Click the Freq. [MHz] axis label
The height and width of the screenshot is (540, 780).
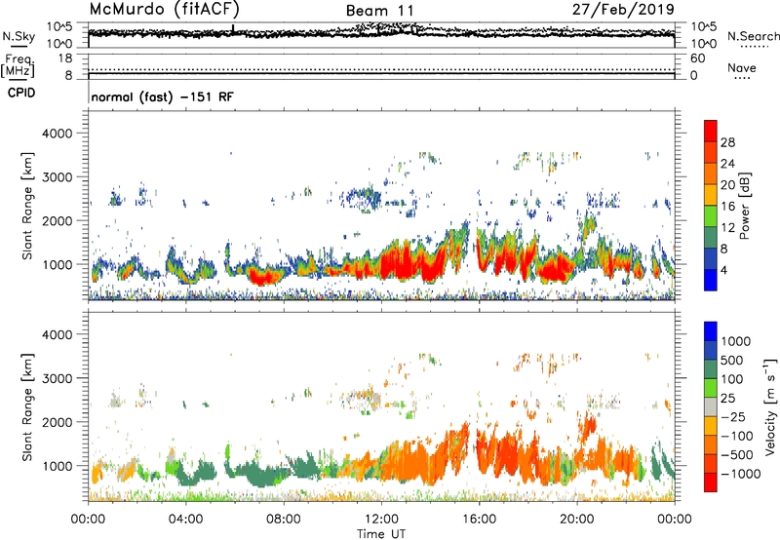point(18,65)
